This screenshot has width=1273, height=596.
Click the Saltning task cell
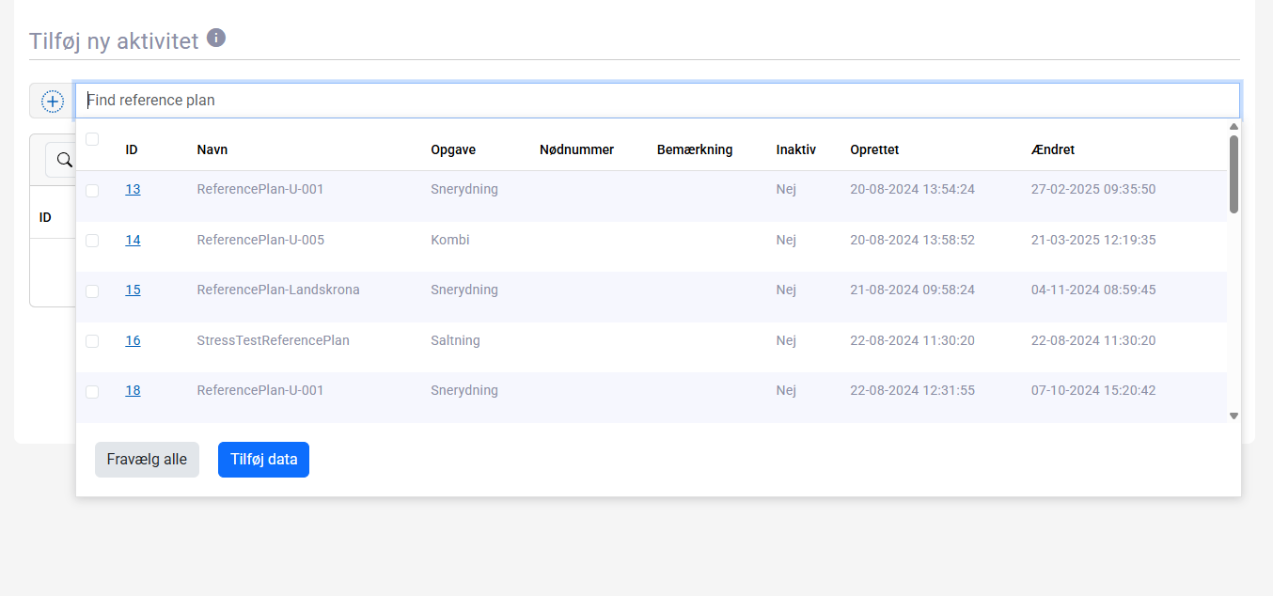coord(455,340)
